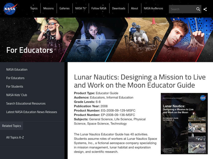The image size is (213, 159).
Task: Click the Subjects line starting General Science
Action: point(110,121)
